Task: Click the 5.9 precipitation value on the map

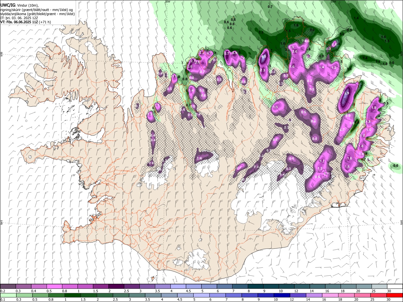Action: 347,93
